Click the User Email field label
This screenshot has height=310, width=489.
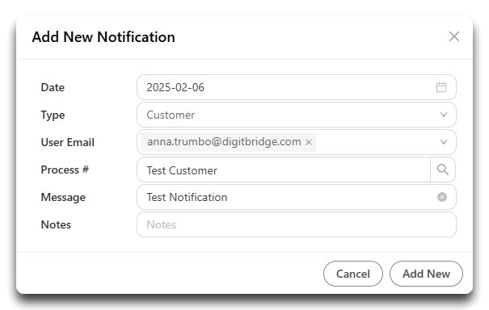coord(68,142)
